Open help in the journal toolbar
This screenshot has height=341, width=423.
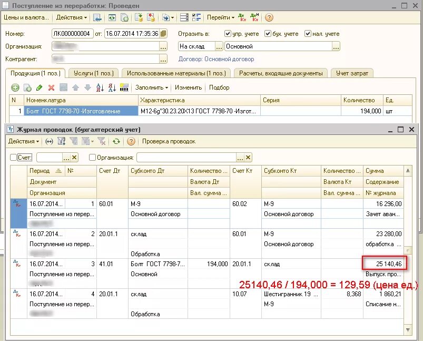point(131,141)
